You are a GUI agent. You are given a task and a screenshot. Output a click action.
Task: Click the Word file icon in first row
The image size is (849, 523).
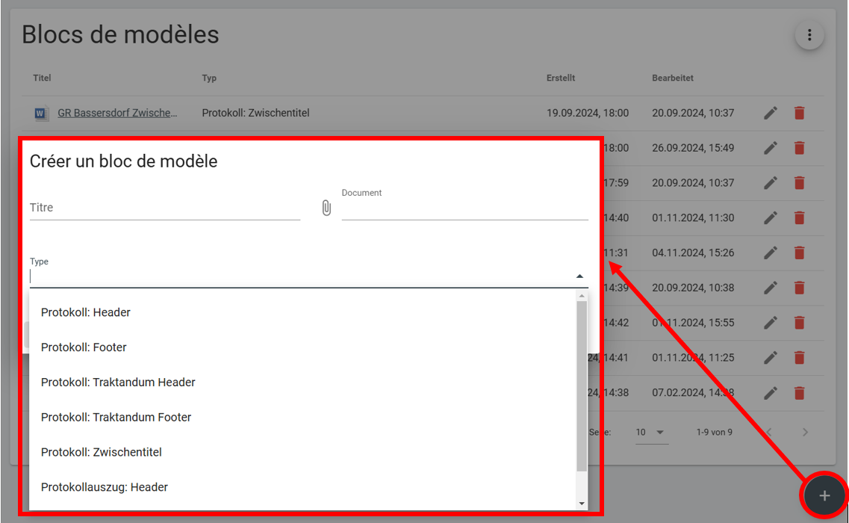(41, 114)
